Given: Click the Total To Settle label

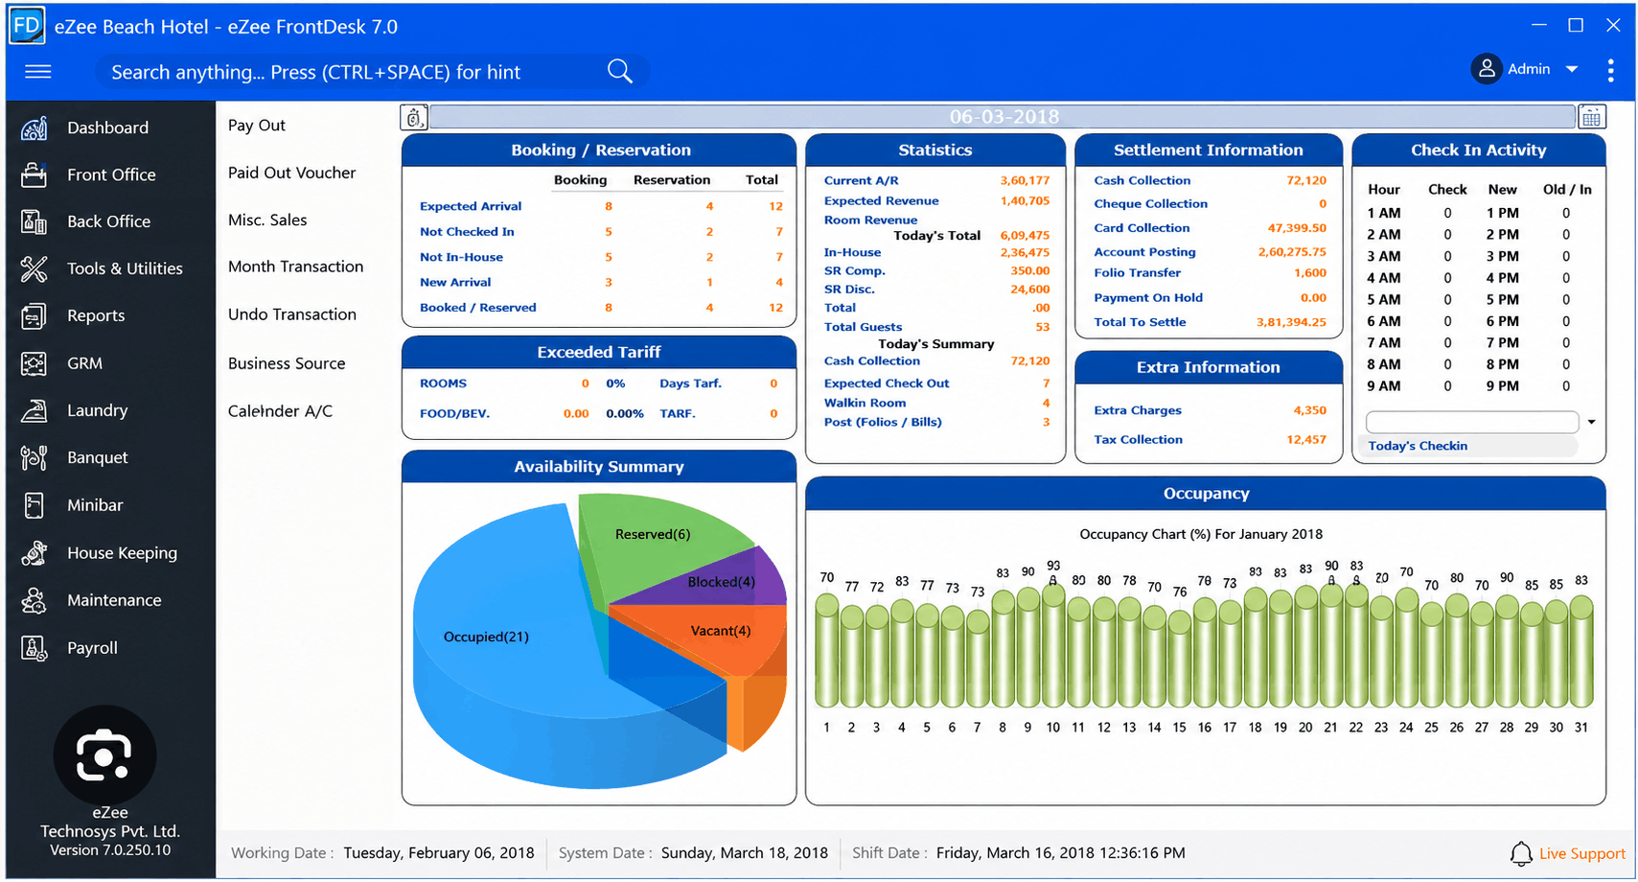Looking at the screenshot, I should click(x=1141, y=322).
